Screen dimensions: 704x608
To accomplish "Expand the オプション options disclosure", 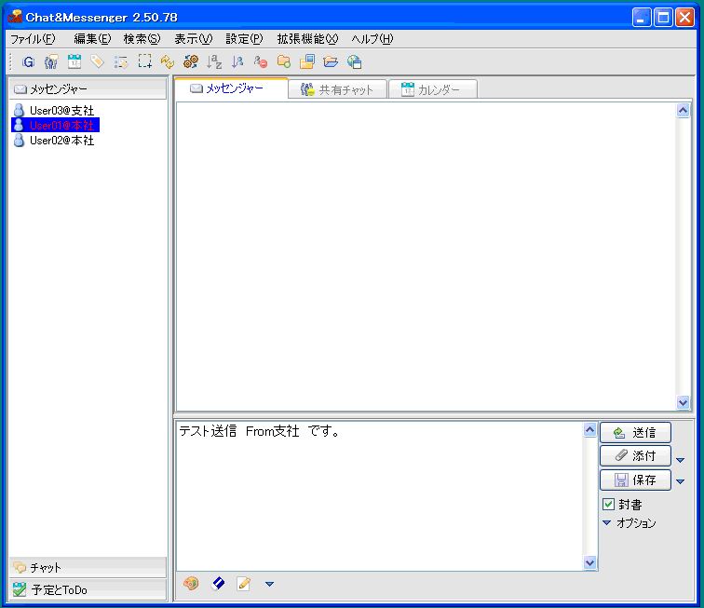I will coord(630,522).
